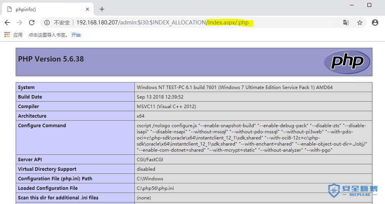Image resolution: width=385 pixels, height=204 pixels.
Task: Open the Apps grid shortcut
Action: point(7,35)
